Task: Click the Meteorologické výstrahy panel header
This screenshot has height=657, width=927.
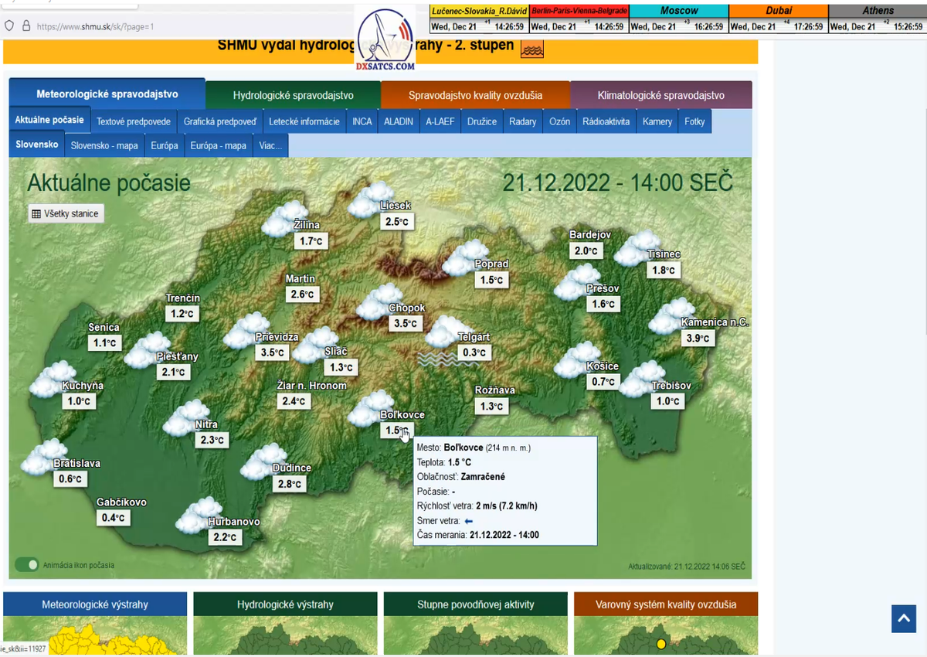Action: point(95,604)
